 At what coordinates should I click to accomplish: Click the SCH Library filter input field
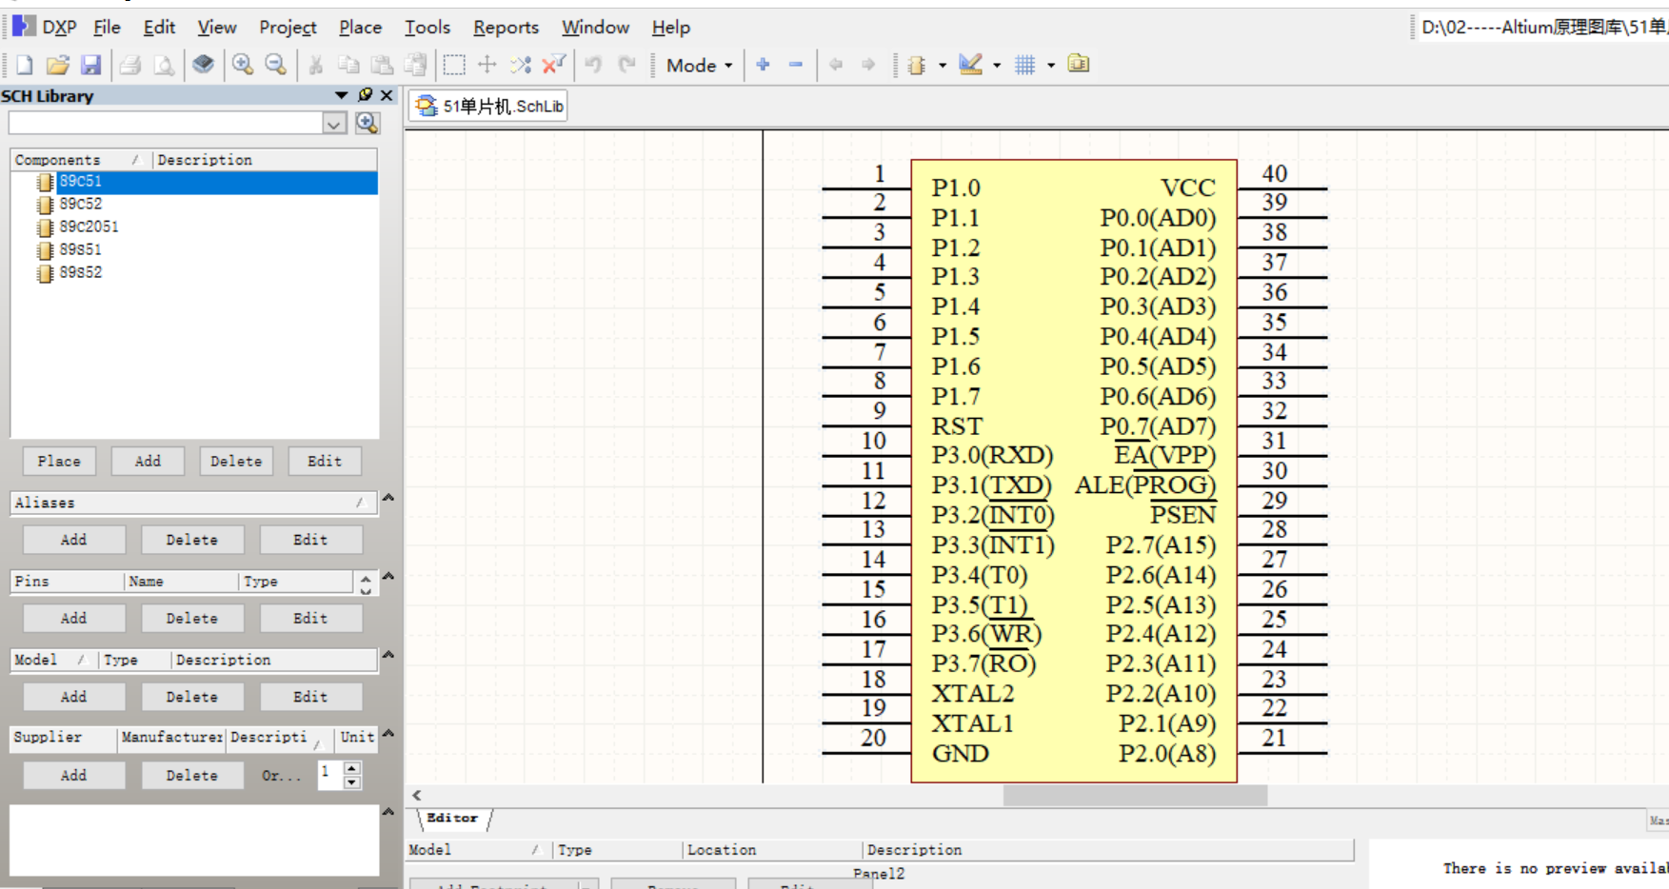(x=167, y=124)
